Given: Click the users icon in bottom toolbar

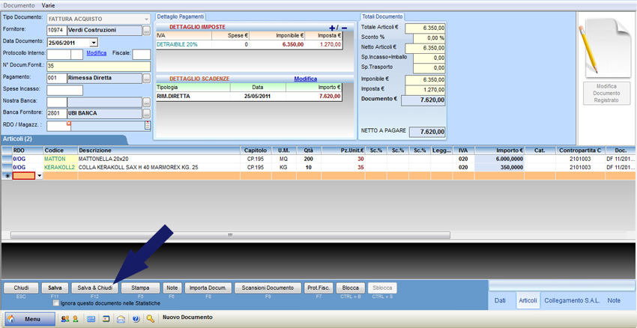Looking at the screenshot, I should tap(65, 318).
